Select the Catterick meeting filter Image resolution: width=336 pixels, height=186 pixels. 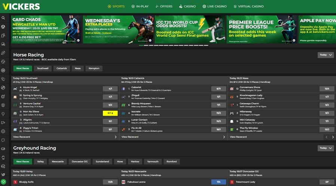pyautogui.click(x=62, y=68)
